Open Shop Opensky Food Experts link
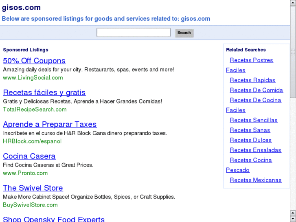The height and width of the screenshot is (222, 296). [x=54, y=219]
